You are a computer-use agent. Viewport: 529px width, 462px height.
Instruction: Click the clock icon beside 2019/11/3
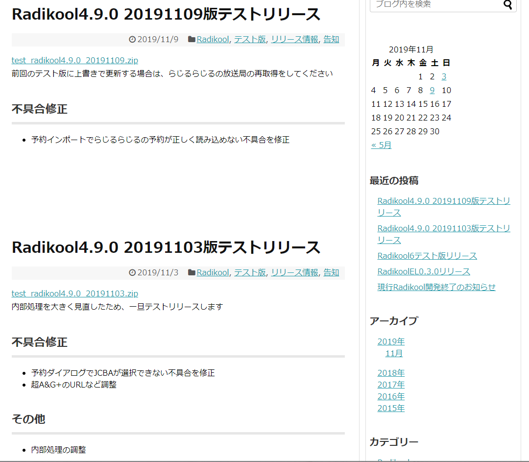click(132, 273)
